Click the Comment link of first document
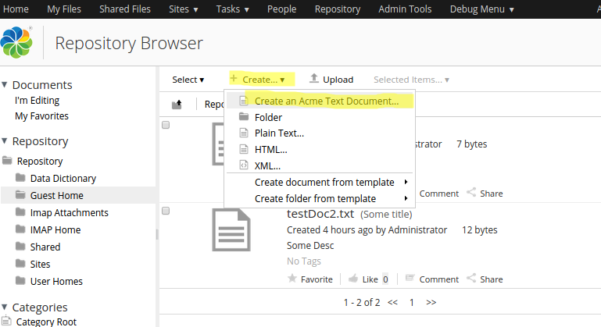This screenshot has height=327, width=601. (x=439, y=194)
